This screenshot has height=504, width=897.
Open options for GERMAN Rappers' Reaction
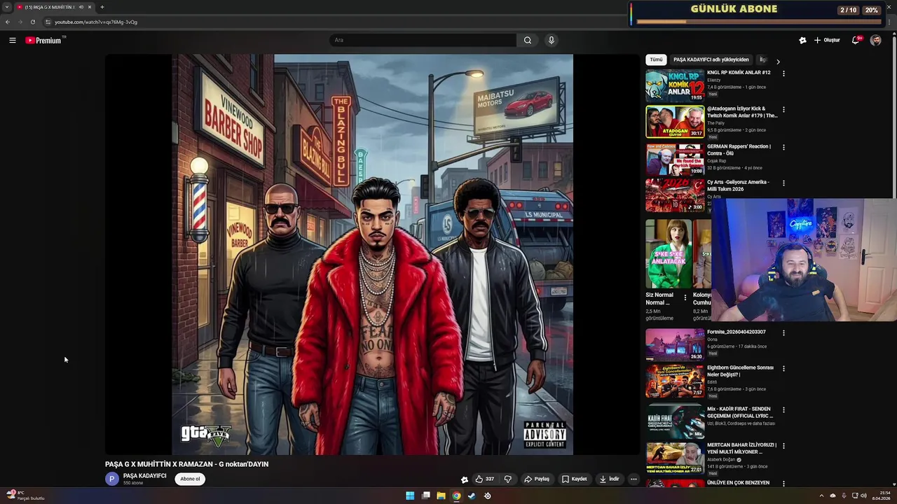click(x=783, y=148)
